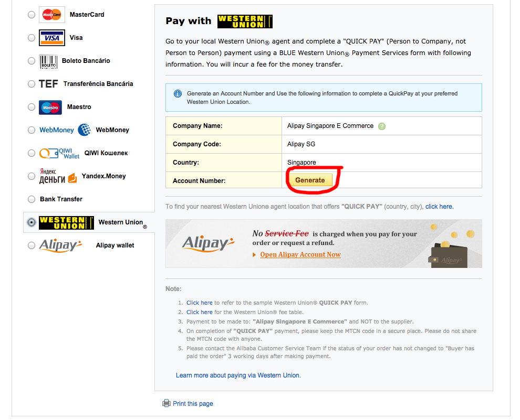This screenshot has height=420, width=520.
Task: Click the WebMoney globe logo
Action: 84,130
